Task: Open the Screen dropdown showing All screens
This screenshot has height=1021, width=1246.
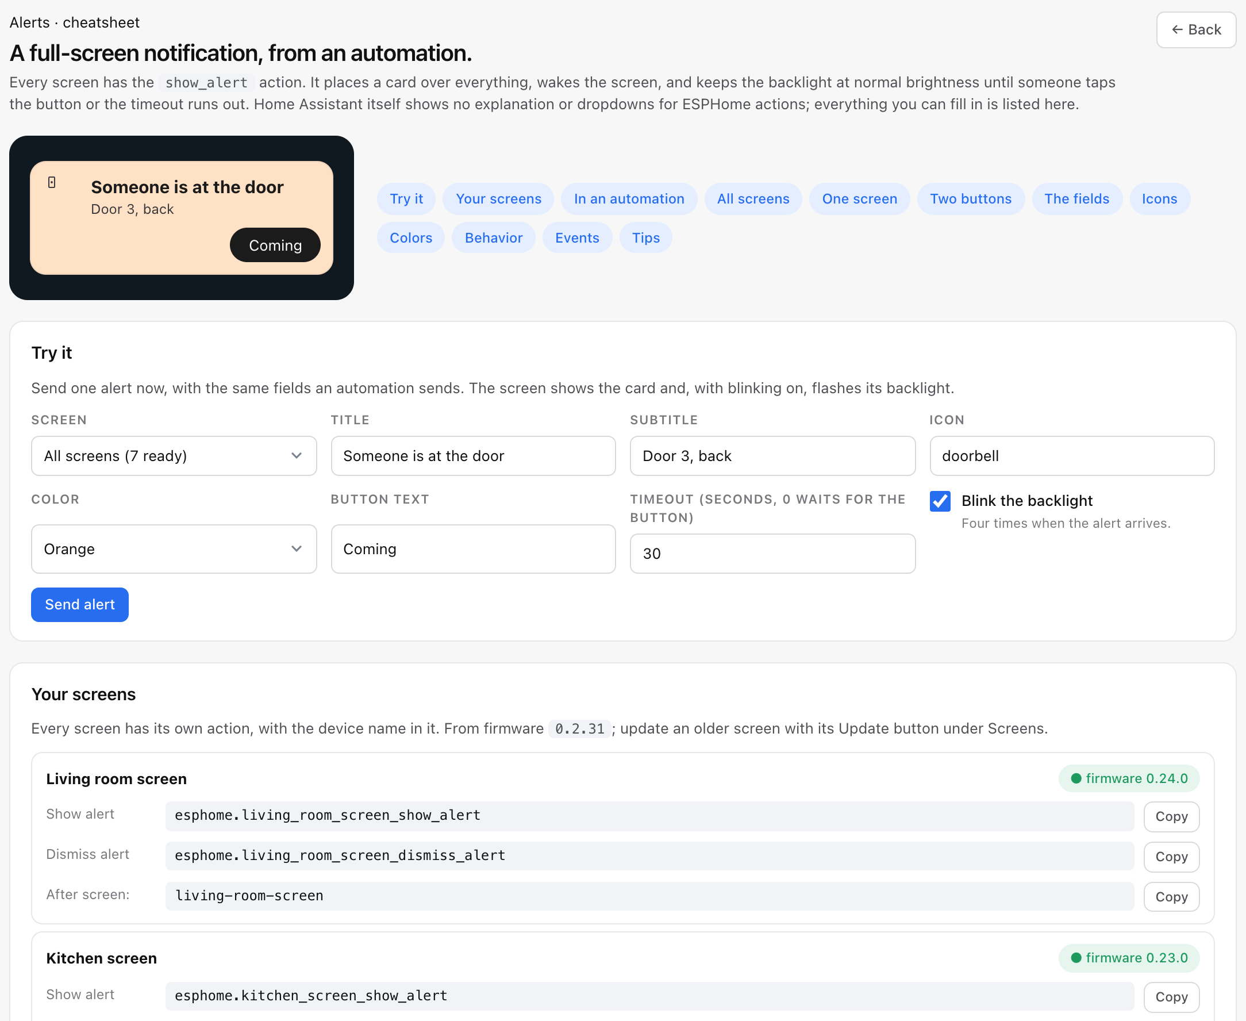Action: (174, 456)
